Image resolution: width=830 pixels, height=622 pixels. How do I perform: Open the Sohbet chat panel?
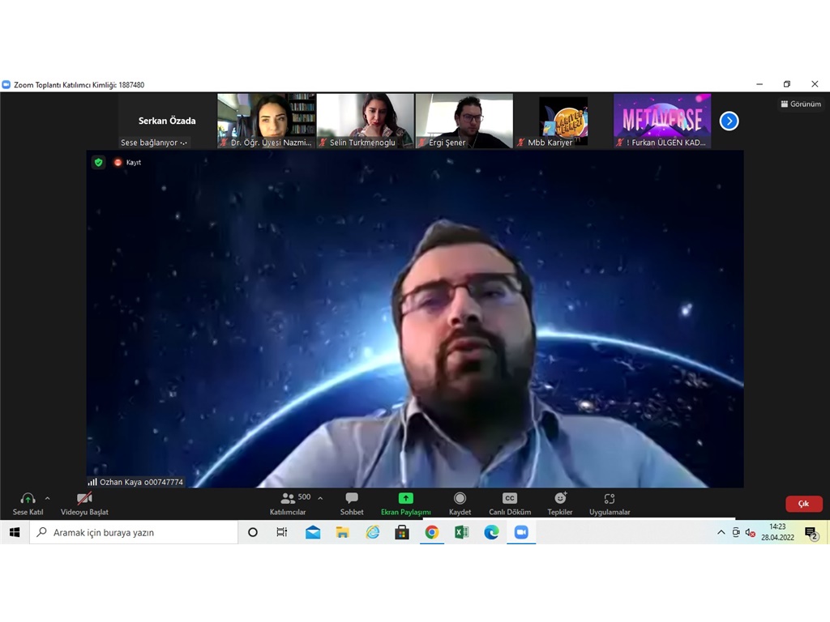[352, 504]
